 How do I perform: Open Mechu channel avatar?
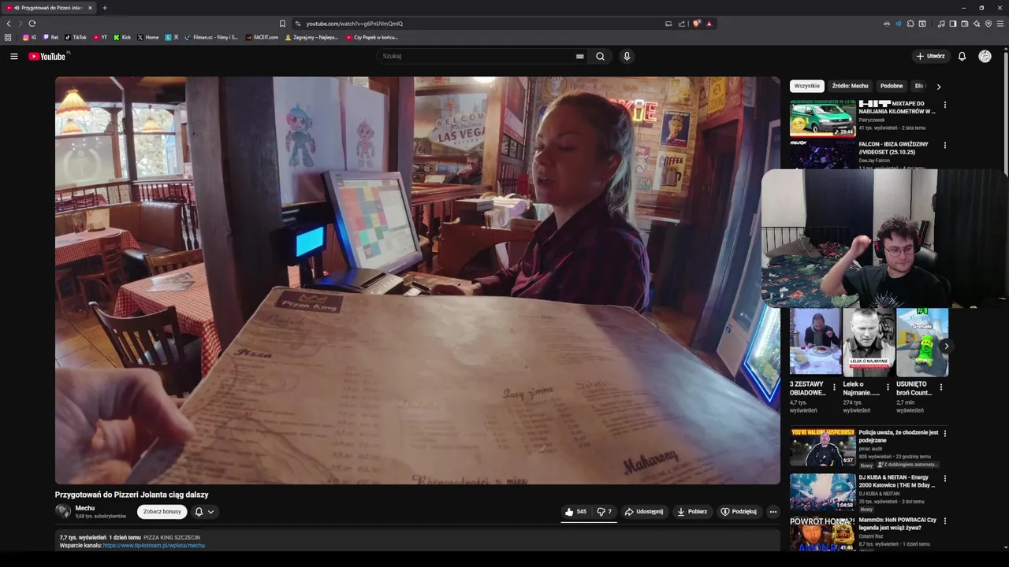click(x=63, y=511)
